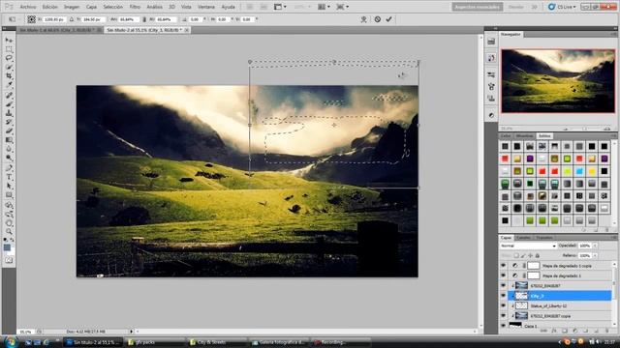Select the Horizontal Type tool

coord(9,177)
